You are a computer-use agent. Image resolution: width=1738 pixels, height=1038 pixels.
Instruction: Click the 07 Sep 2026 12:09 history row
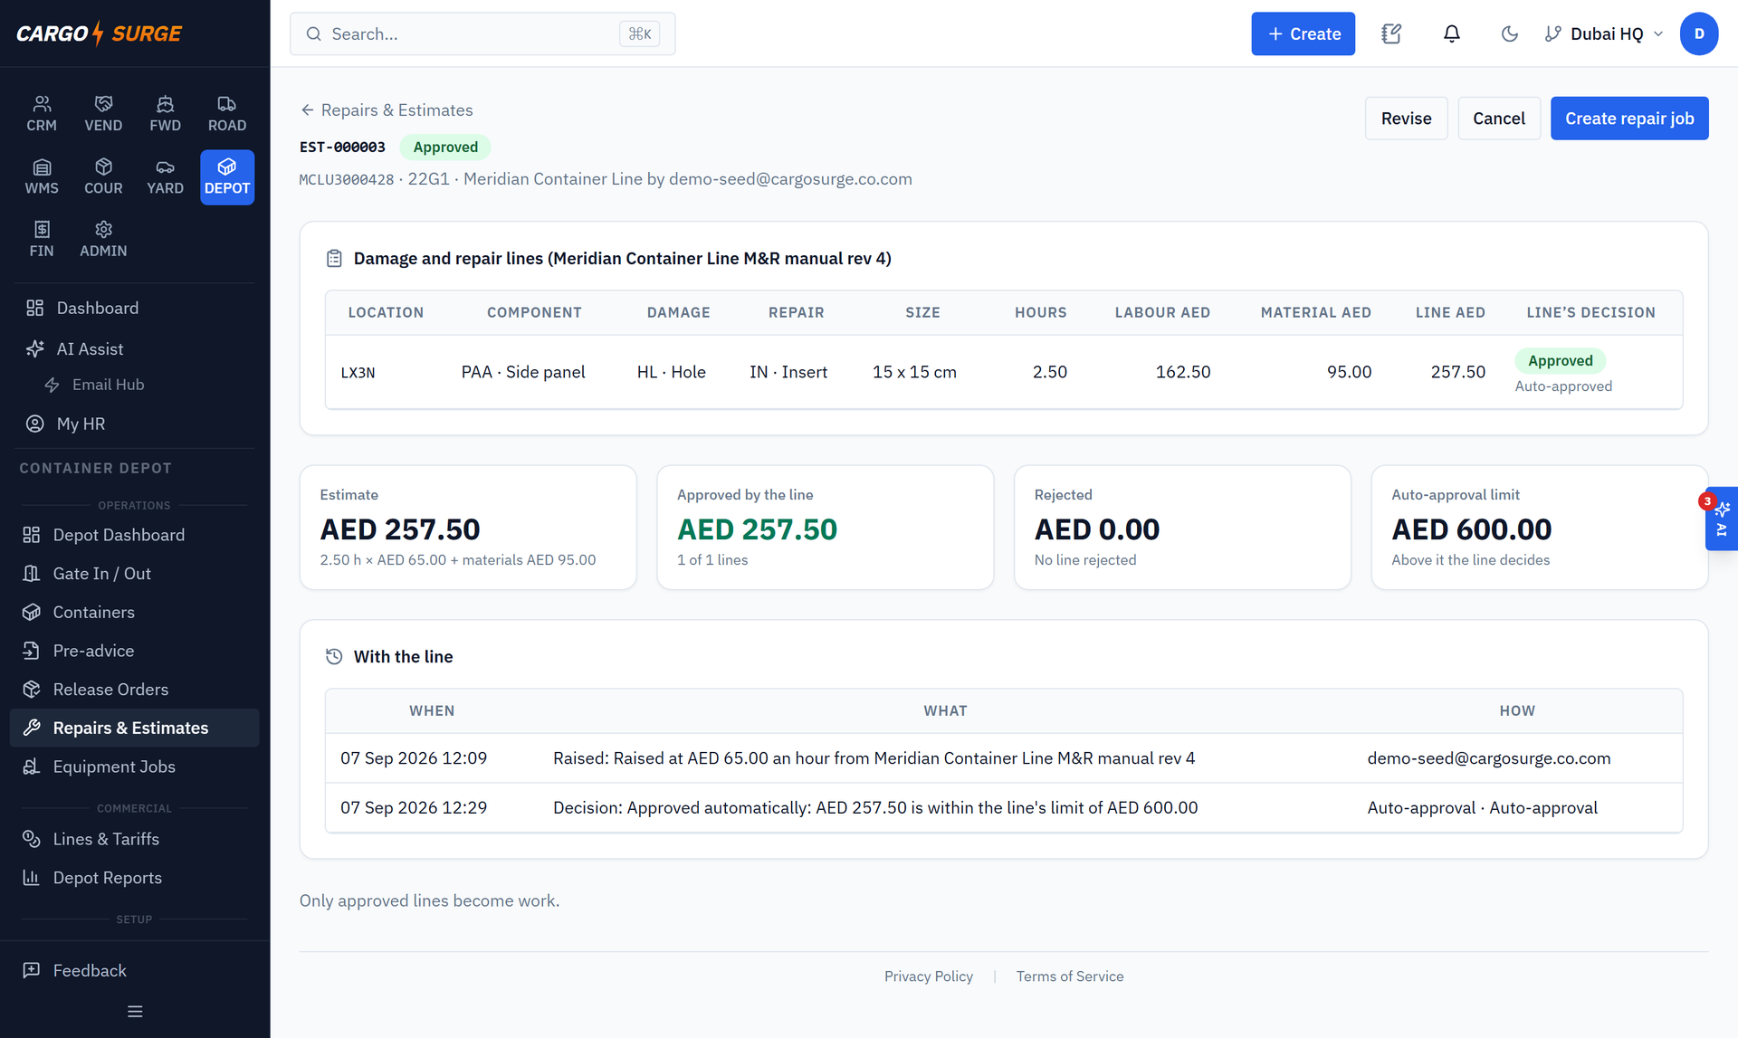[1004, 758]
